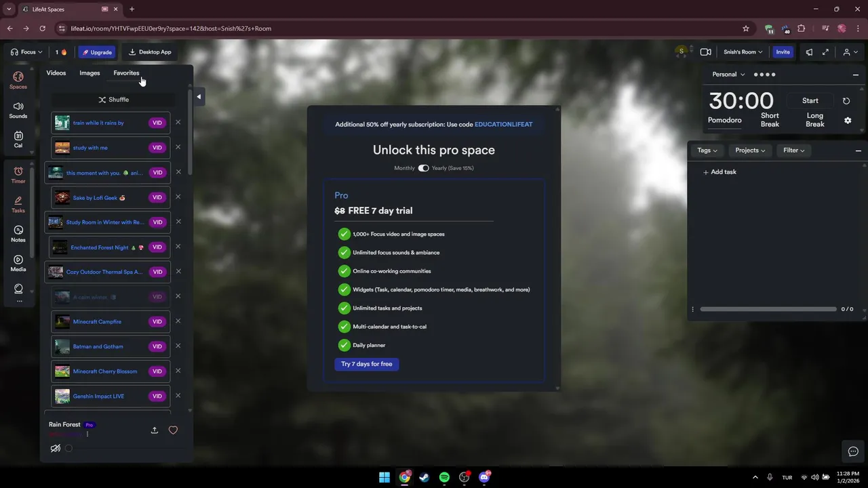This screenshot has width=868, height=488.
Task: Remove 'study with me' from favorites
Action: click(178, 147)
